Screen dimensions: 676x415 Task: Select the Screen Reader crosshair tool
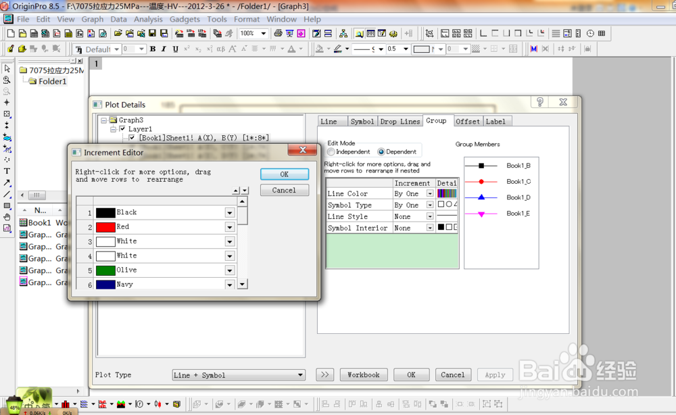click(x=7, y=103)
